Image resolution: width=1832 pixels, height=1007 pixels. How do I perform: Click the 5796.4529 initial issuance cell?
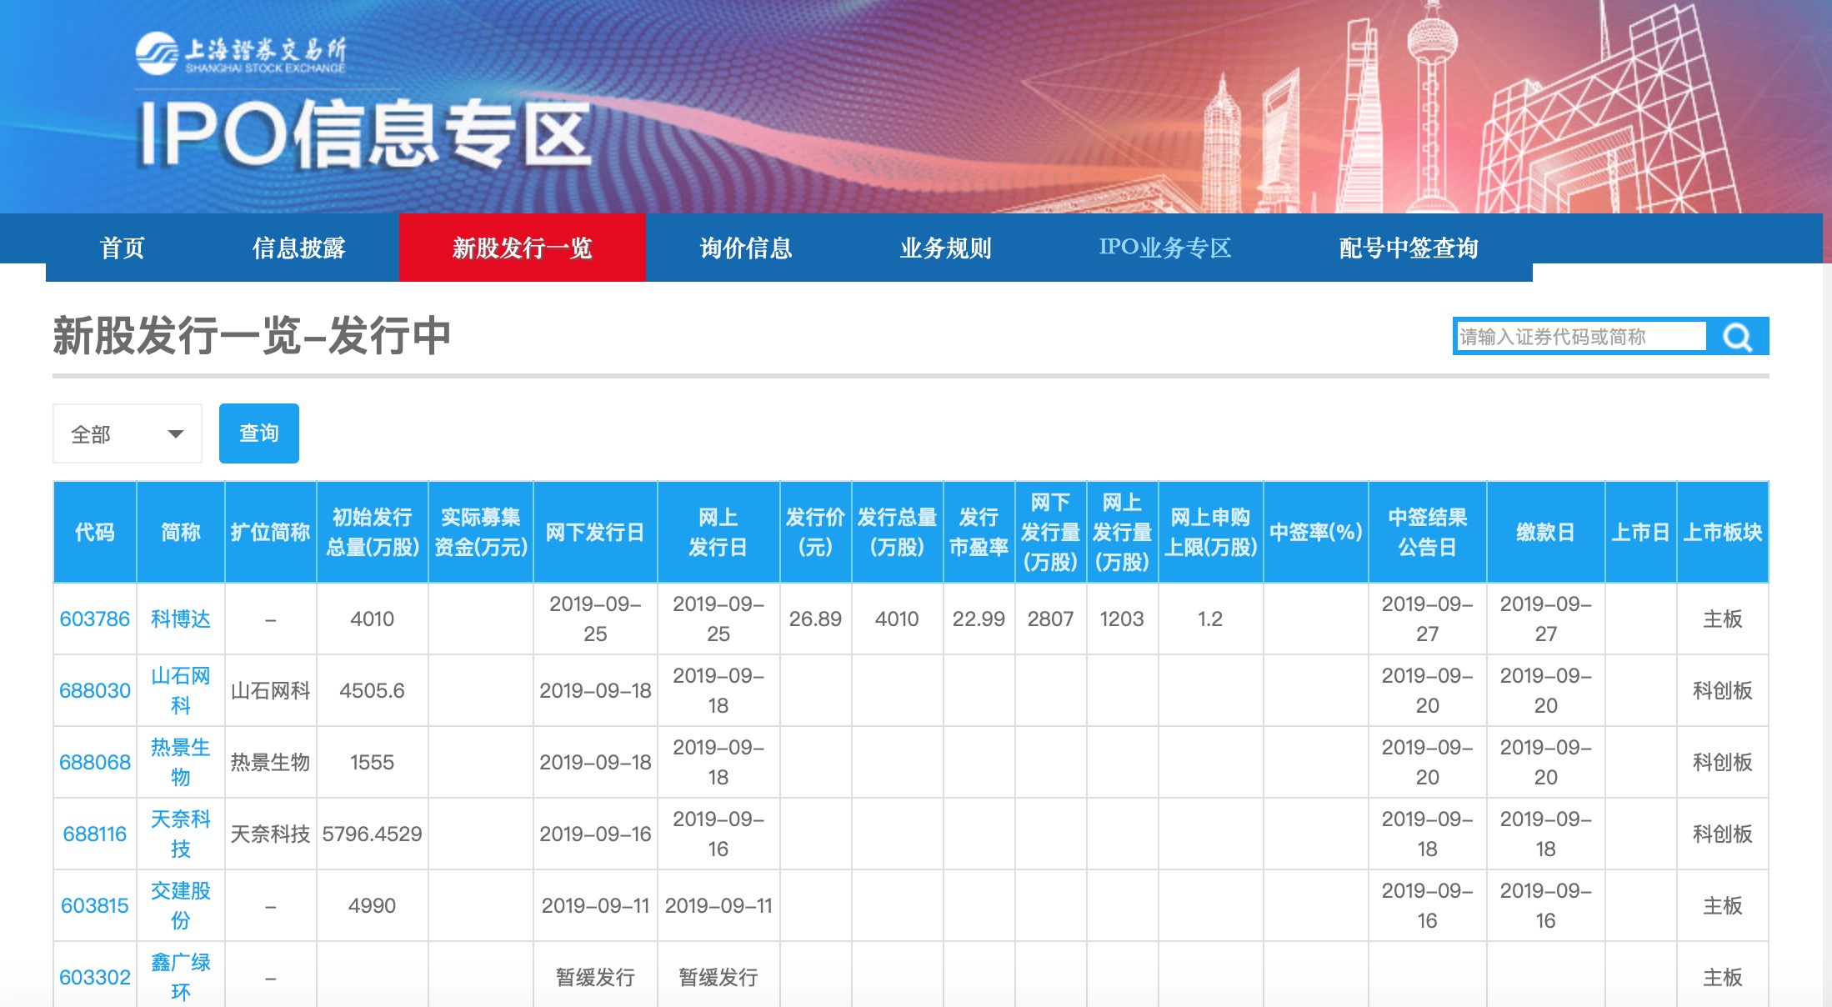pyautogui.click(x=372, y=834)
